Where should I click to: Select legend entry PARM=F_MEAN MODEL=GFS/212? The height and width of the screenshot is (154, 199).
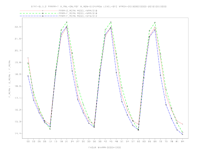(78, 16)
